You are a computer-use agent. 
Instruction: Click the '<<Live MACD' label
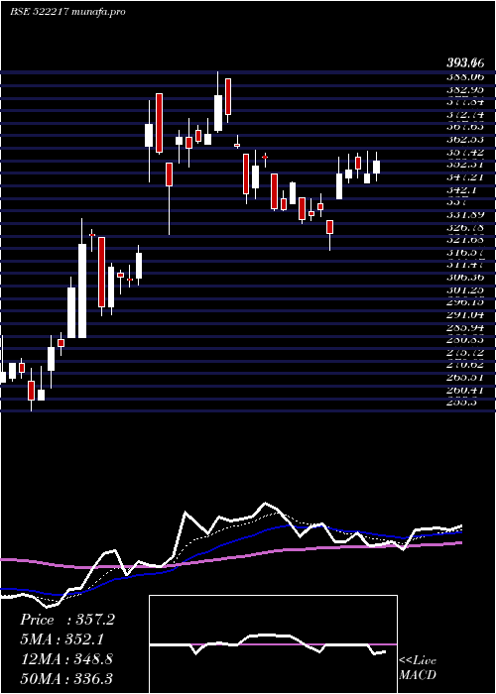click(x=418, y=668)
